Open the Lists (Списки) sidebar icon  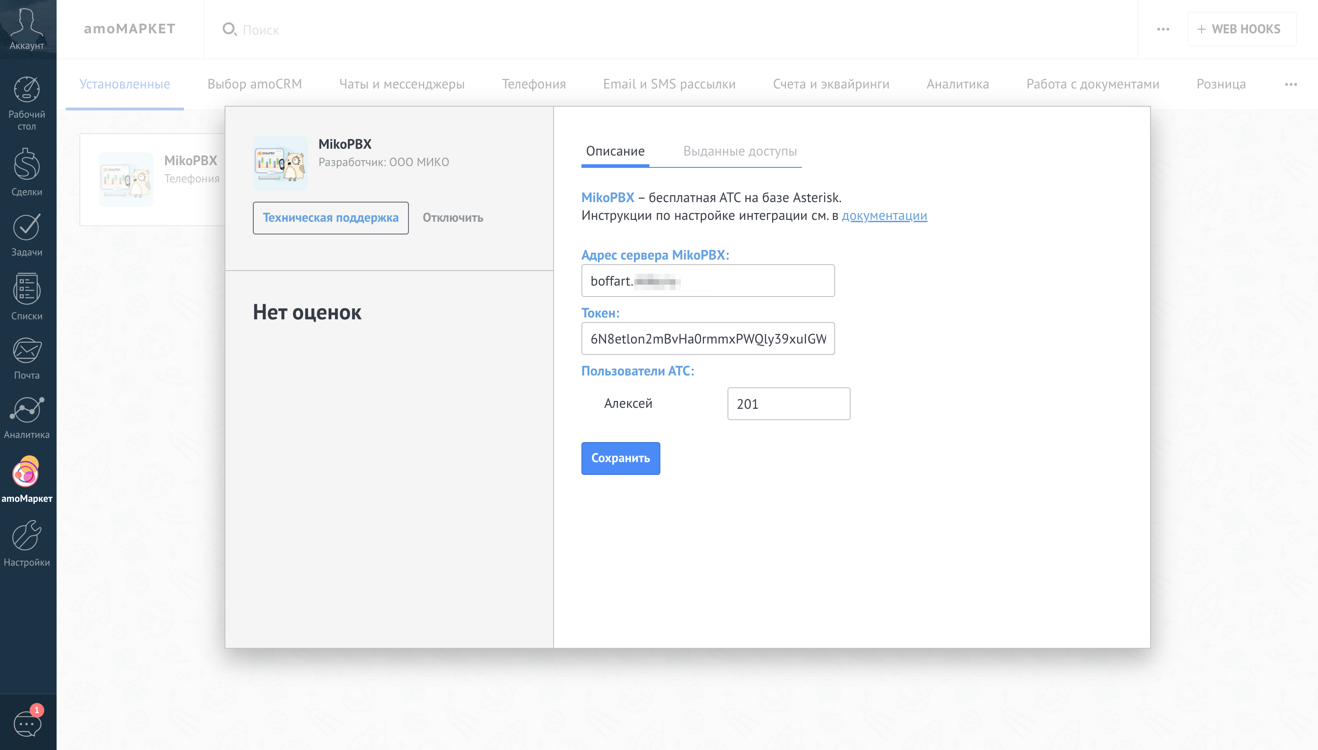(27, 290)
